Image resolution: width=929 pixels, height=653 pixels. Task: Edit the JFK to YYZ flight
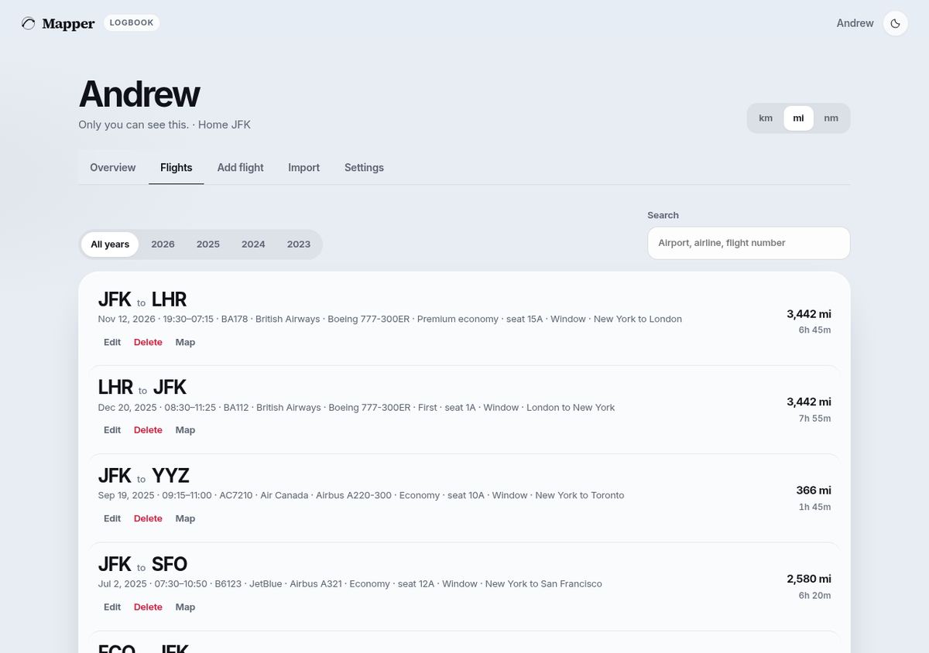coord(112,518)
